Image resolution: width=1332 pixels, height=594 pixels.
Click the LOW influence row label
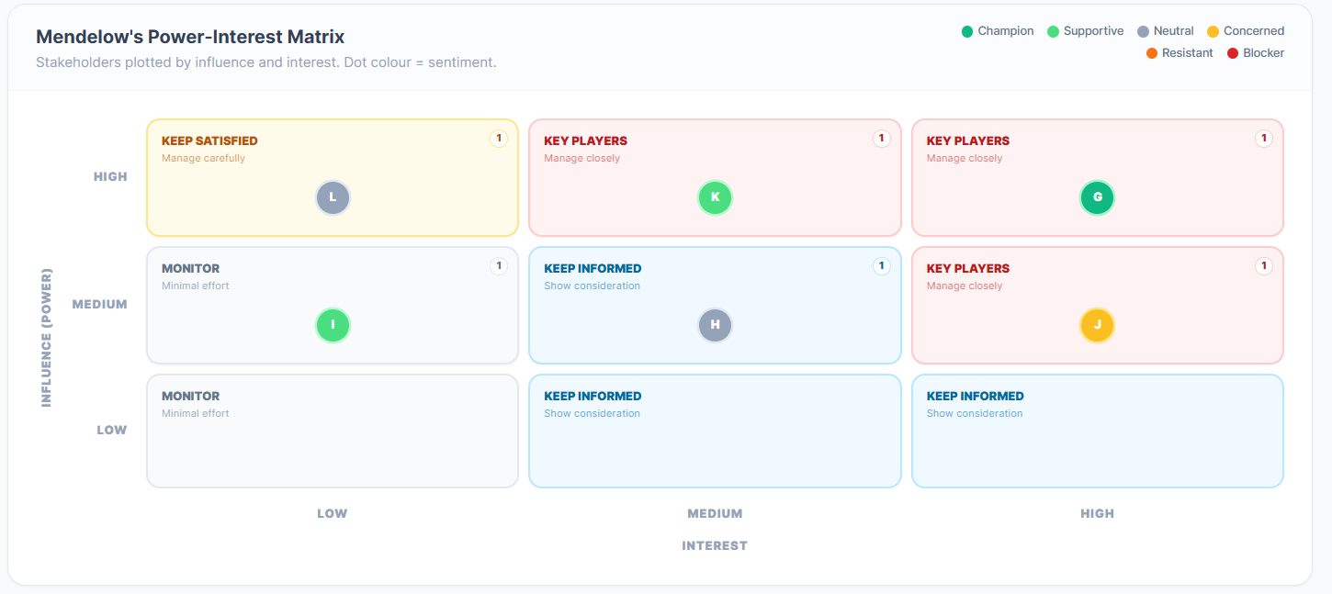coord(112,430)
